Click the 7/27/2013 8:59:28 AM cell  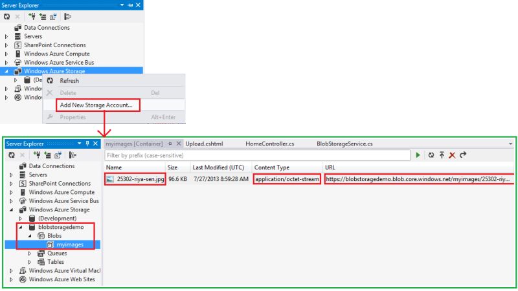[x=221, y=179]
